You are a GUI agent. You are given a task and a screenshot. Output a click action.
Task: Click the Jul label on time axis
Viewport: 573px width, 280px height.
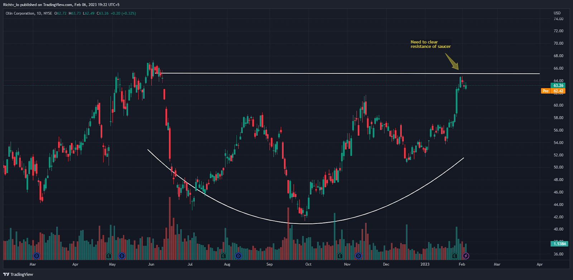pyautogui.click(x=190, y=264)
